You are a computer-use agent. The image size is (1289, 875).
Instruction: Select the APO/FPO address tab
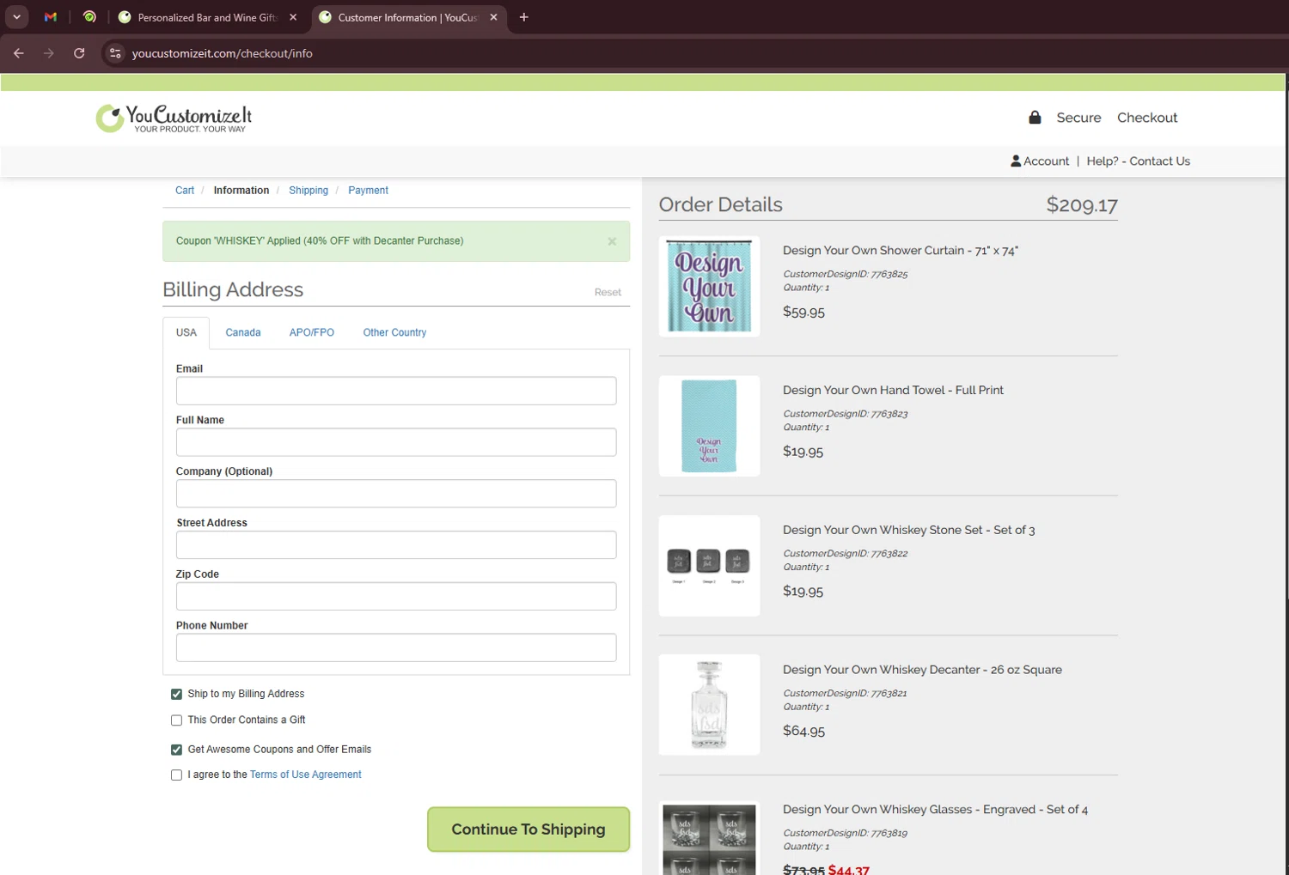312,332
